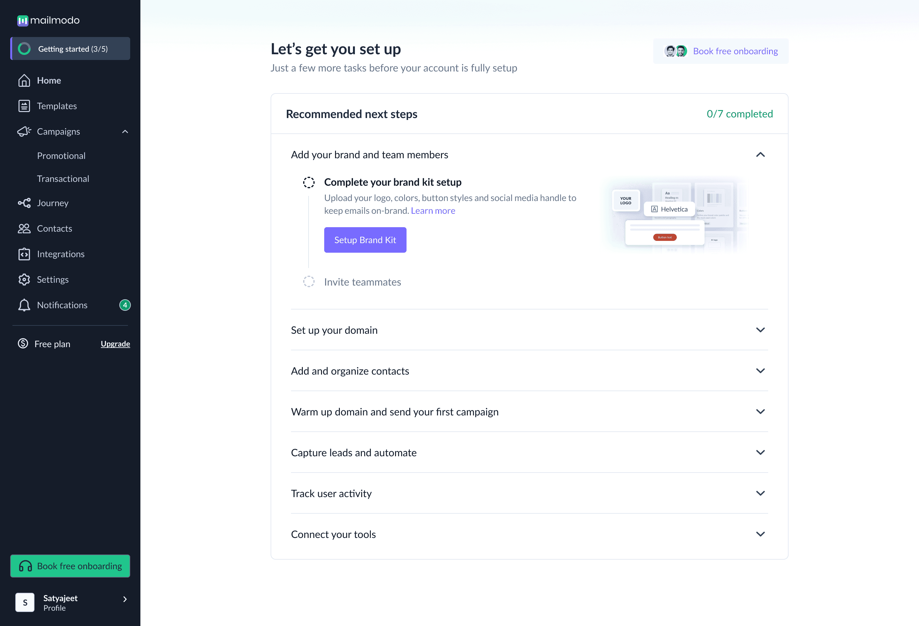Click the Mailmodo logo icon
Viewport: 919px width, 626px height.
pos(23,20)
